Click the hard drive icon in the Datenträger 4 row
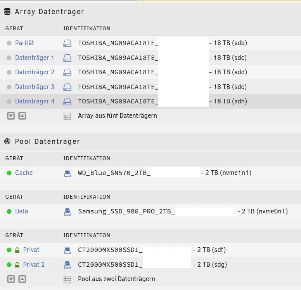 pyautogui.click(x=67, y=101)
